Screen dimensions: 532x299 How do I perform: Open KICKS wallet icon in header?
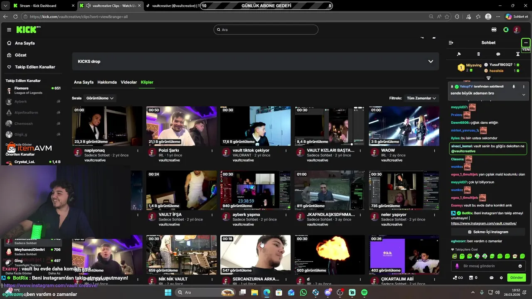[494, 29]
